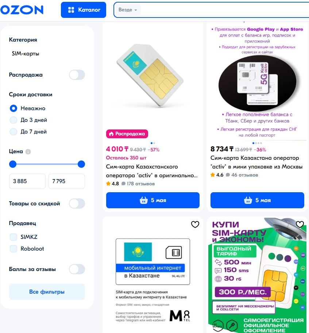Click the minimum price field 3 885
309x333 pixels.
pos(27,181)
